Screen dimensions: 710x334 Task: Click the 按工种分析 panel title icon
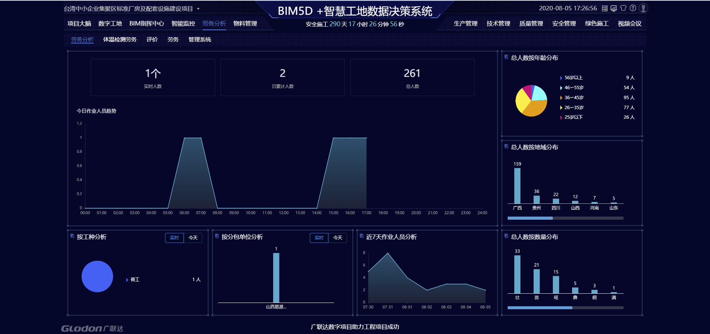(72, 236)
